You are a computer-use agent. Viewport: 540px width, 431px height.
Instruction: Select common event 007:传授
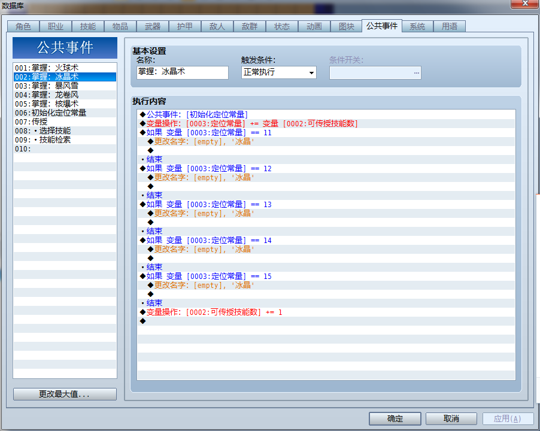pyautogui.click(x=65, y=122)
